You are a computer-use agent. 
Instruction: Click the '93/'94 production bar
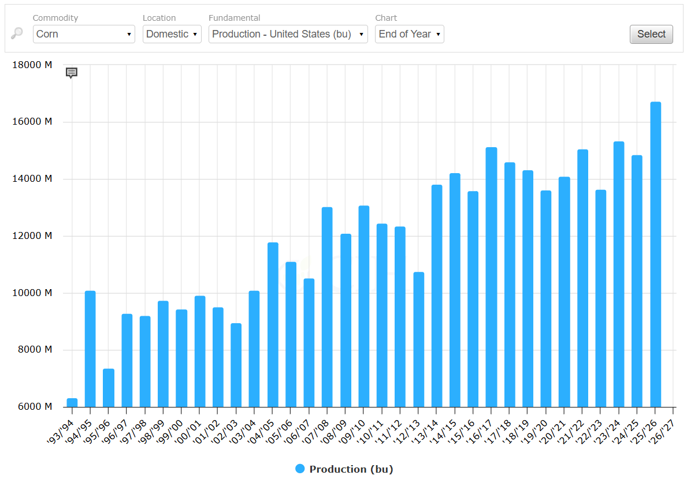[x=72, y=402]
